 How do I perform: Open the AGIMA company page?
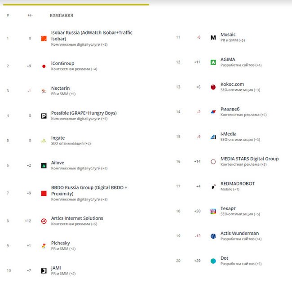coord(228,59)
